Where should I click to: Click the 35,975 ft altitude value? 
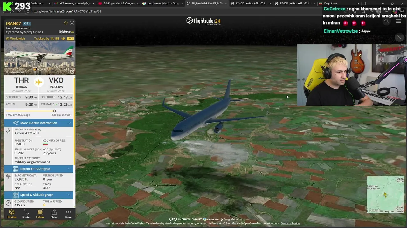21,179
